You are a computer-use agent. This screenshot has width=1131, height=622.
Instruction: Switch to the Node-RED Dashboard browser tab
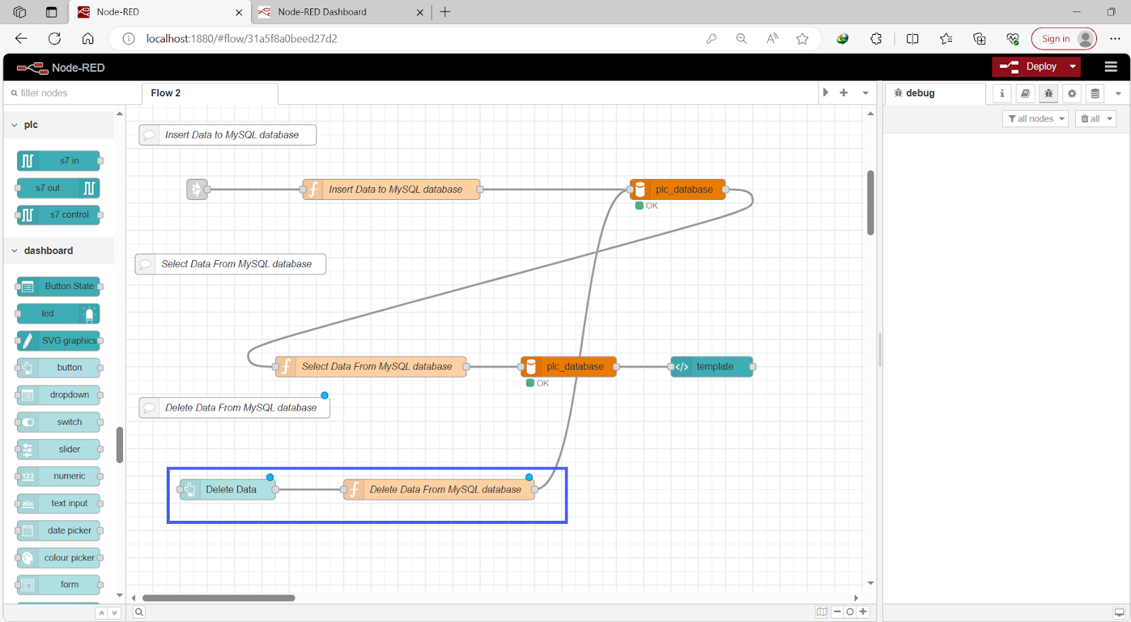point(341,12)
